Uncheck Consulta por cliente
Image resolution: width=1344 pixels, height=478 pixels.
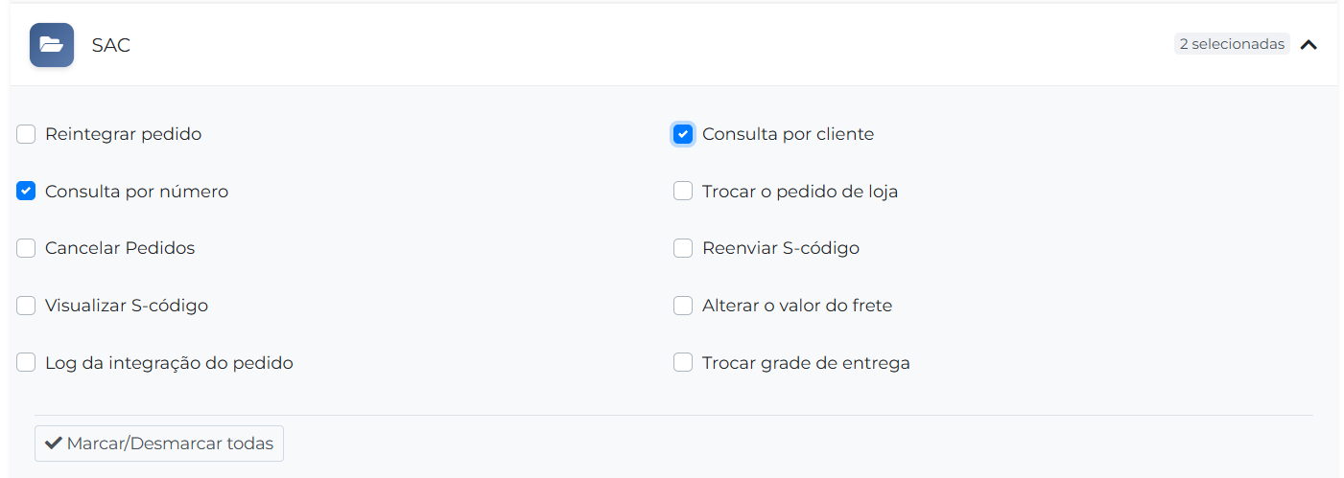click(x=683, y=134)
